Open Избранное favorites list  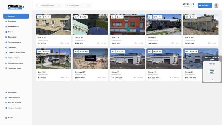(12, 92)
